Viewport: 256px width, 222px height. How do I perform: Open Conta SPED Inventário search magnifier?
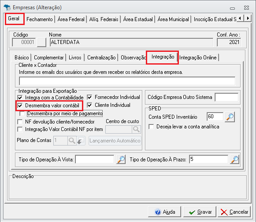click(x=230, y=117)
